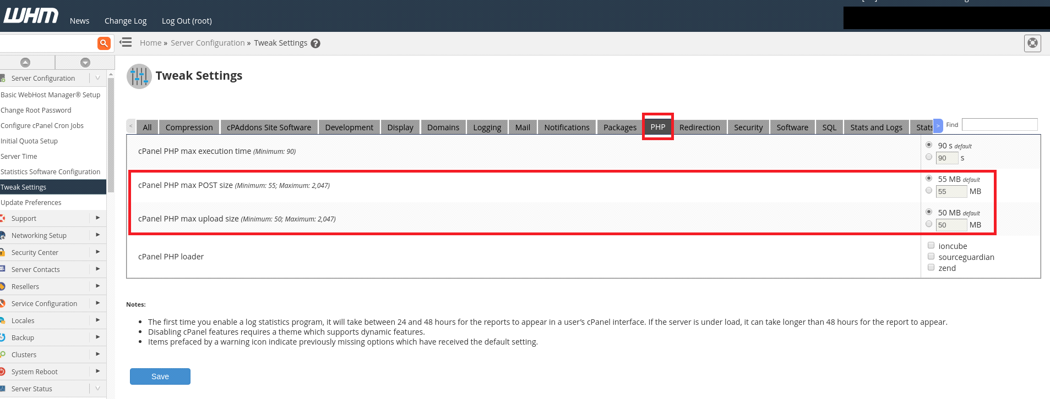1050x399 pixels.
Task: Log Out as root
Action: tap(187, 21)
